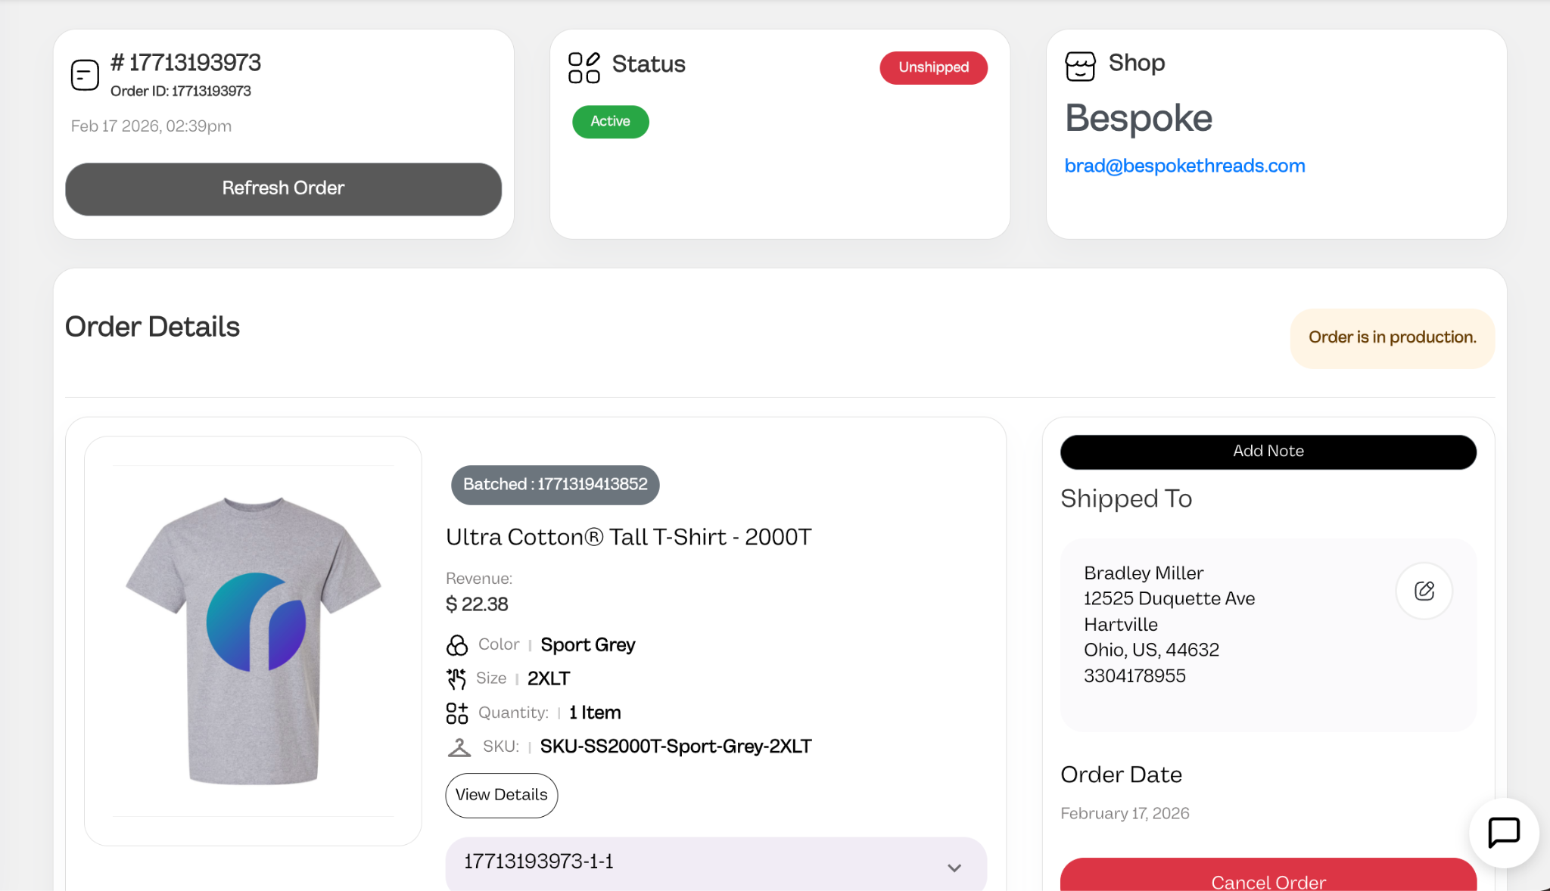Click the order document icon beside #17713193973
The height and width of the screenshot is (891, 1550).
pyautogui.click(x=85, y=75)
